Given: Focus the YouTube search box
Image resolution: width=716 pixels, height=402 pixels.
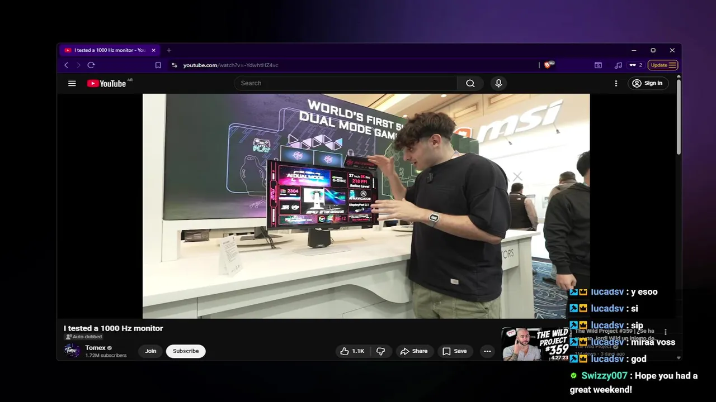Looking at the screenshot, I should [346, 83].
